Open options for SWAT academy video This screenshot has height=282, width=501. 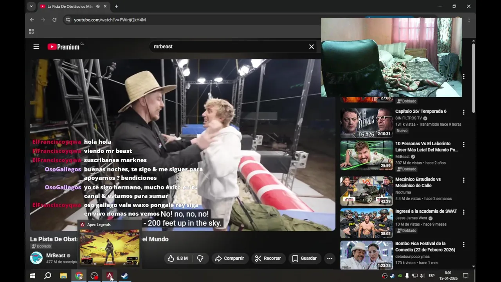(463, 212)
